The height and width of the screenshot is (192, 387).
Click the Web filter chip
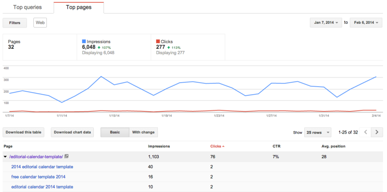(40, 23)
